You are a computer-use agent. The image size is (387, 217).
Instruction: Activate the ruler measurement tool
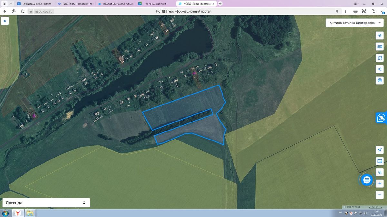[x=380, y=47]
